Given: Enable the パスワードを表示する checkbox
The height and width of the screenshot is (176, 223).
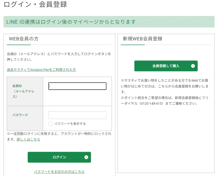Looking at the screenshot, I should click(50, 124).
